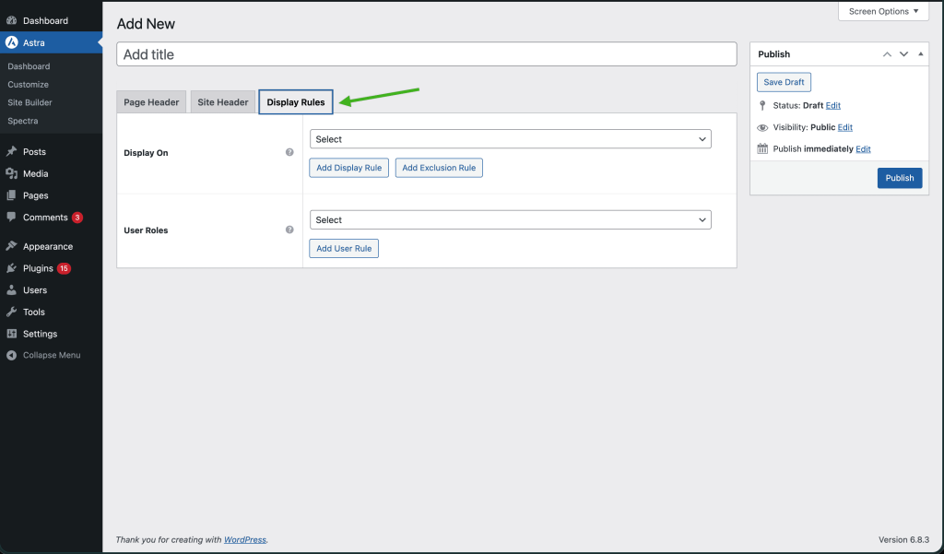Click the Collapse Menu arrow icon
Screen dimensions: 944x554
pos(11,356)
